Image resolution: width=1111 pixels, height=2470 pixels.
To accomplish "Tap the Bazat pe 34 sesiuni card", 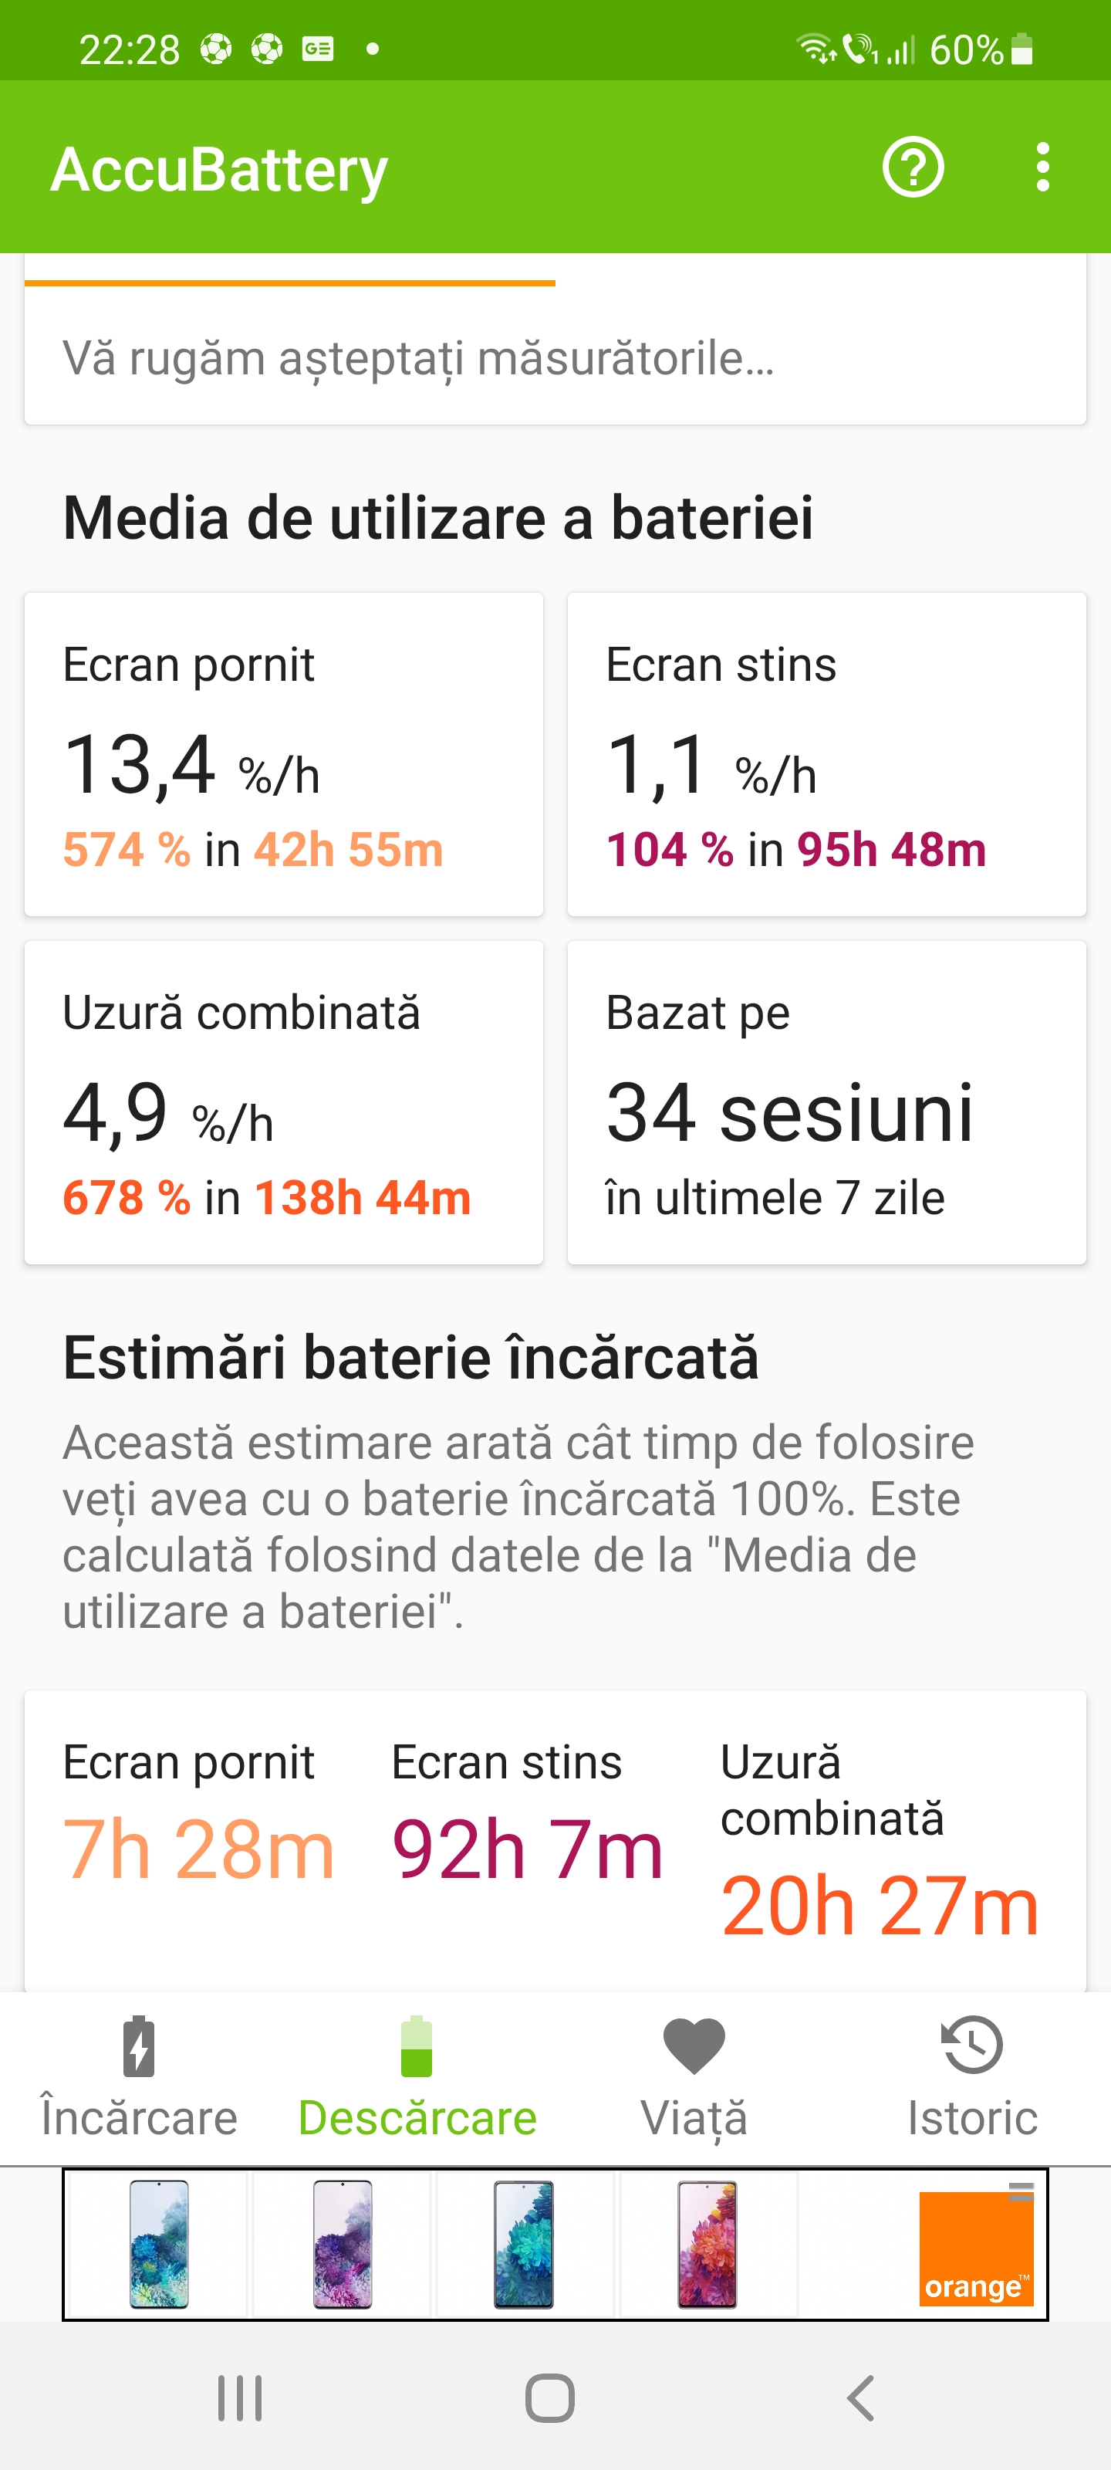I will (x=826, y=1103).
